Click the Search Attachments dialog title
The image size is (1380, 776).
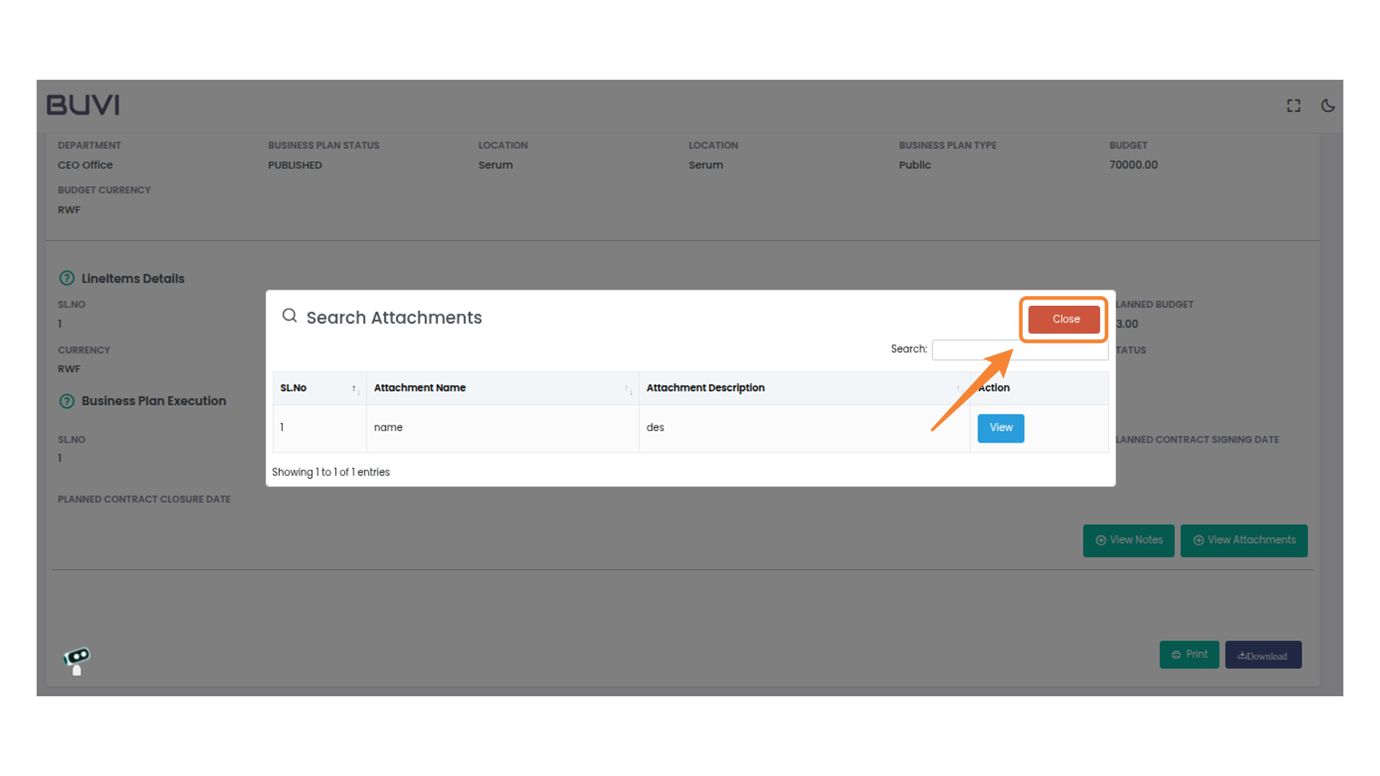coord(394,318)
